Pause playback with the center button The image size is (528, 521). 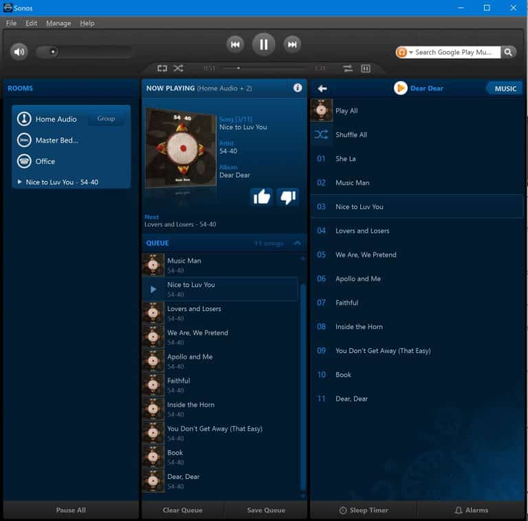[263, 45]
